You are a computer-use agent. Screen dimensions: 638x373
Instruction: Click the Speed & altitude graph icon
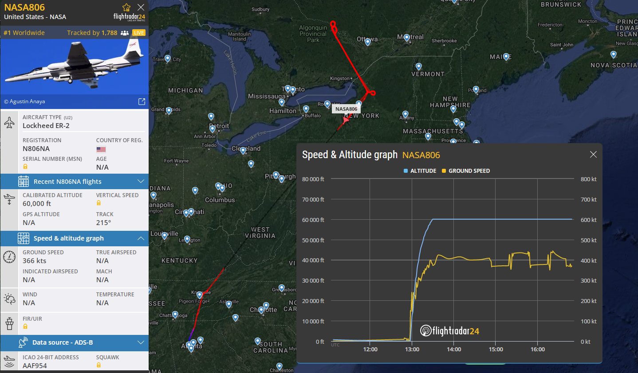[24, 238]
